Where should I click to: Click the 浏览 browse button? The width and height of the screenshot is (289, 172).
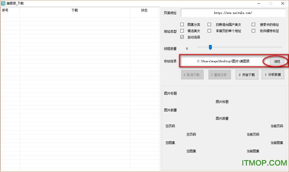277,61
